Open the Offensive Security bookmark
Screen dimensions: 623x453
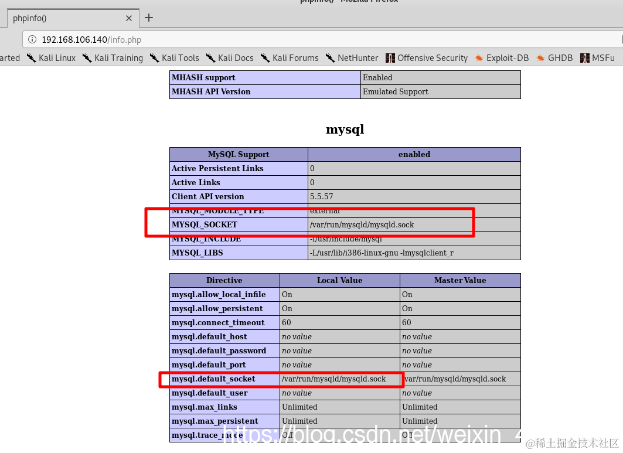tap(427, 58)
